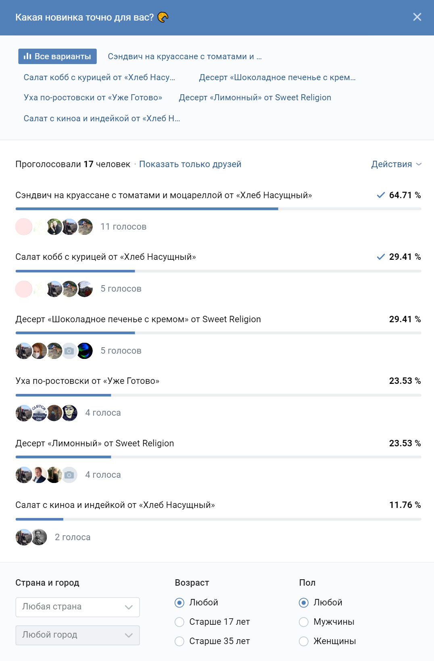Open black-and-white portrait avatar under Салат с киноа
The width and height of the screenshot is (434, 661).
[39, 537]
